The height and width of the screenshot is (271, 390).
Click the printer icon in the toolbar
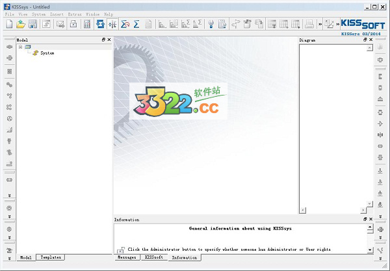[310, 25]
